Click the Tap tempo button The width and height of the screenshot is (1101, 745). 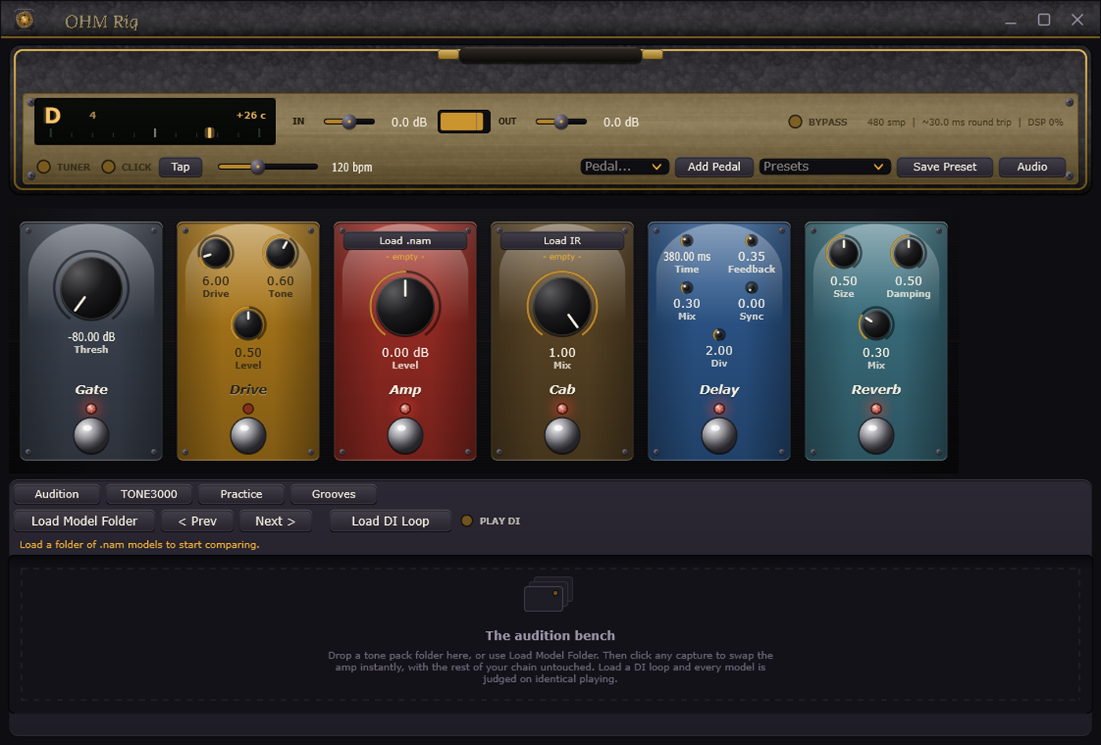coord(180,167)
